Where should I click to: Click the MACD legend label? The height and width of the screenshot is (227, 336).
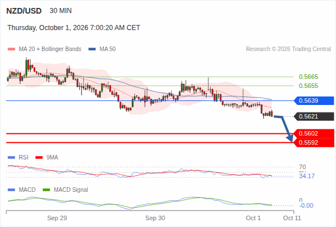(x=27, y=190)
